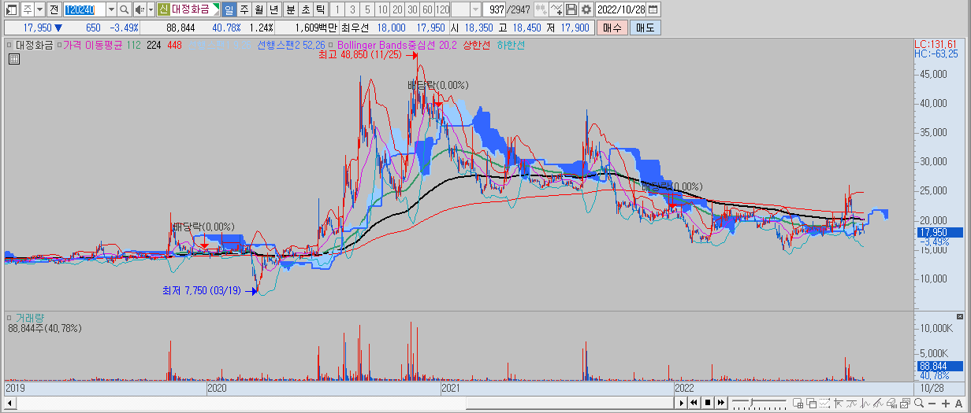Click the split chart window icon
This screenshot has height=413, width=971.
coord(798,404)
